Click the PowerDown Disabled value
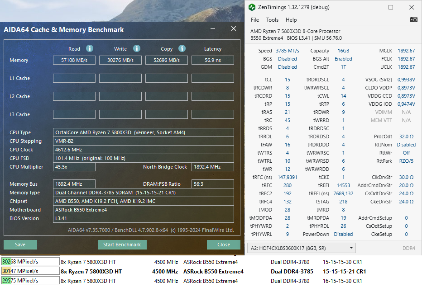The image size is (422, 287). [343, 234]
